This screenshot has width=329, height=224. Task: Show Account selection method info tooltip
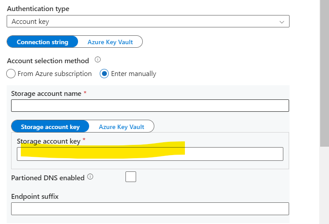point(98,60)
